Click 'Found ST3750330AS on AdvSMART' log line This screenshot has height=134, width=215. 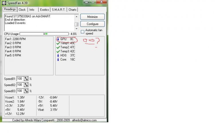[x=28, y=16]
